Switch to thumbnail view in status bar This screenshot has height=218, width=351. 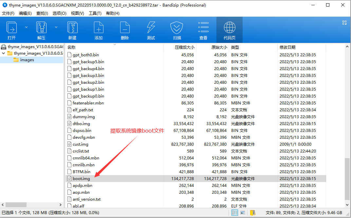(x=243, y=213)
